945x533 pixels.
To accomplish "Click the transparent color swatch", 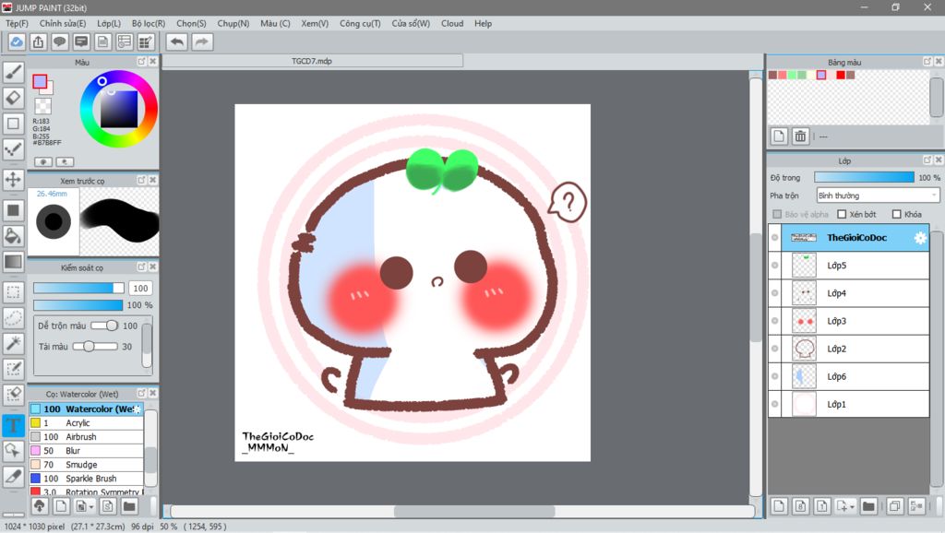I will point(42,107).
